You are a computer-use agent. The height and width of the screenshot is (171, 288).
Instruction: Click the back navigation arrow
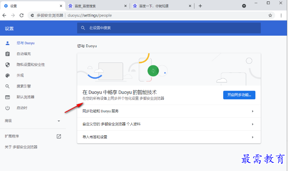tap(4, 15)
